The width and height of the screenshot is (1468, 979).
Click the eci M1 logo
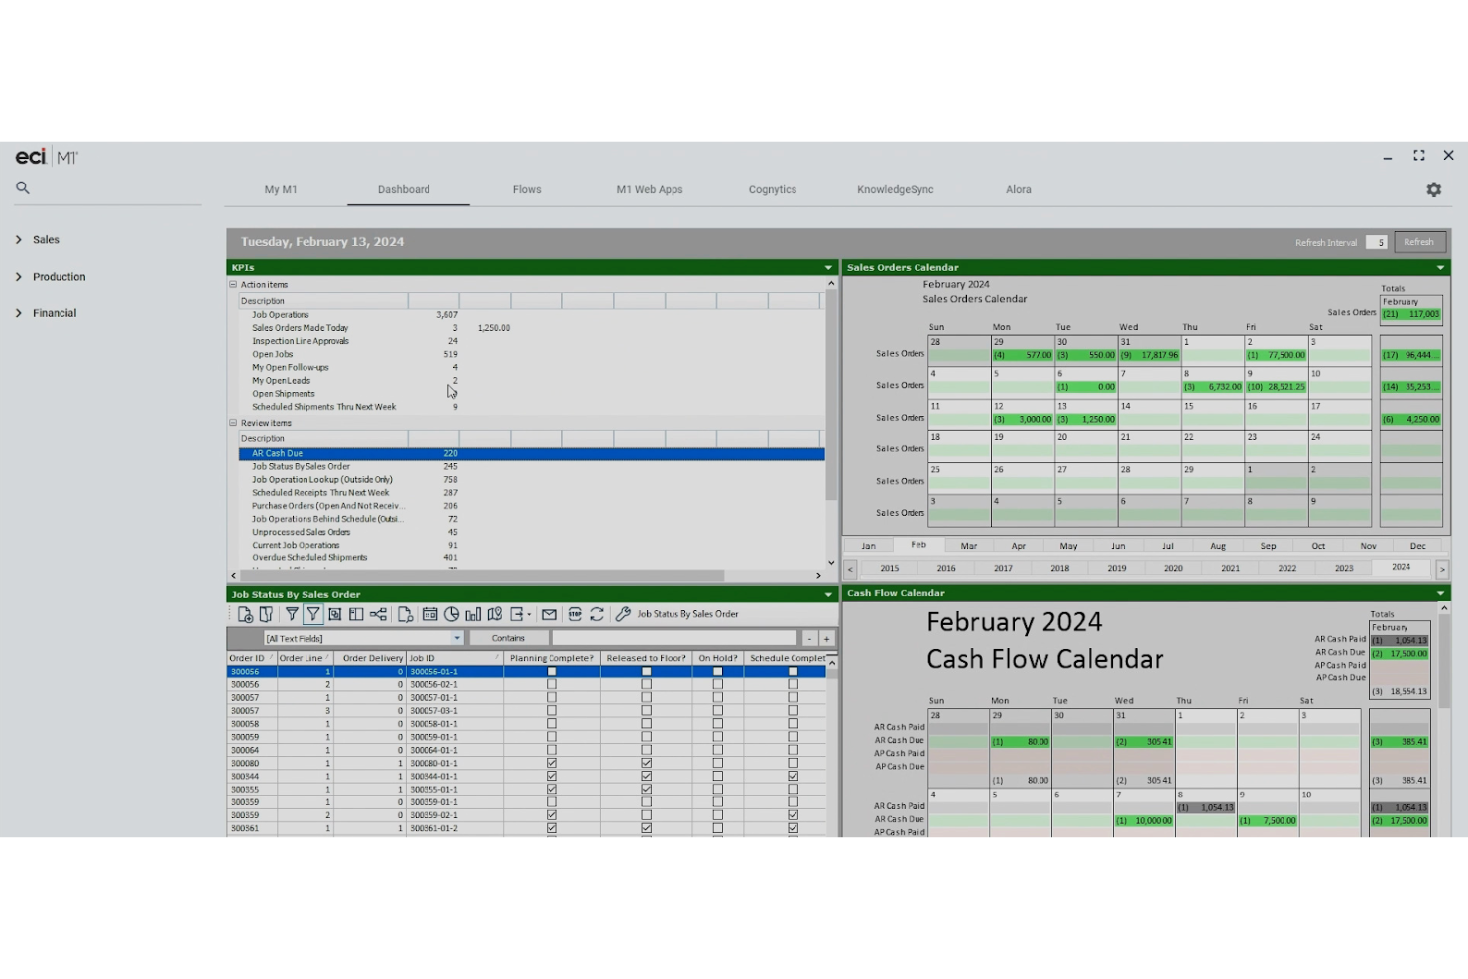pos(47,157)
